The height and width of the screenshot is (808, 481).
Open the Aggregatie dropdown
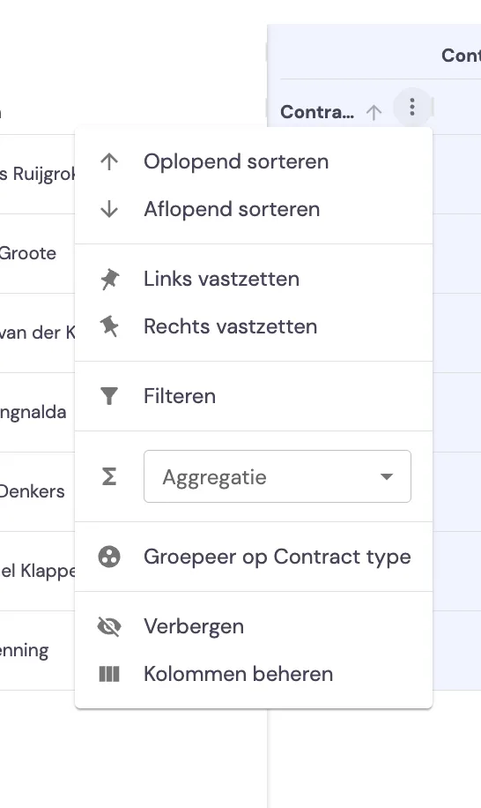277,476
